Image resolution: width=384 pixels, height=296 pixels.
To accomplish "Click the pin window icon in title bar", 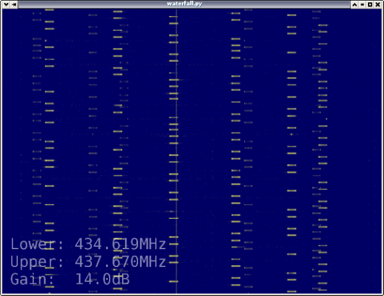I will coord(14,4).
